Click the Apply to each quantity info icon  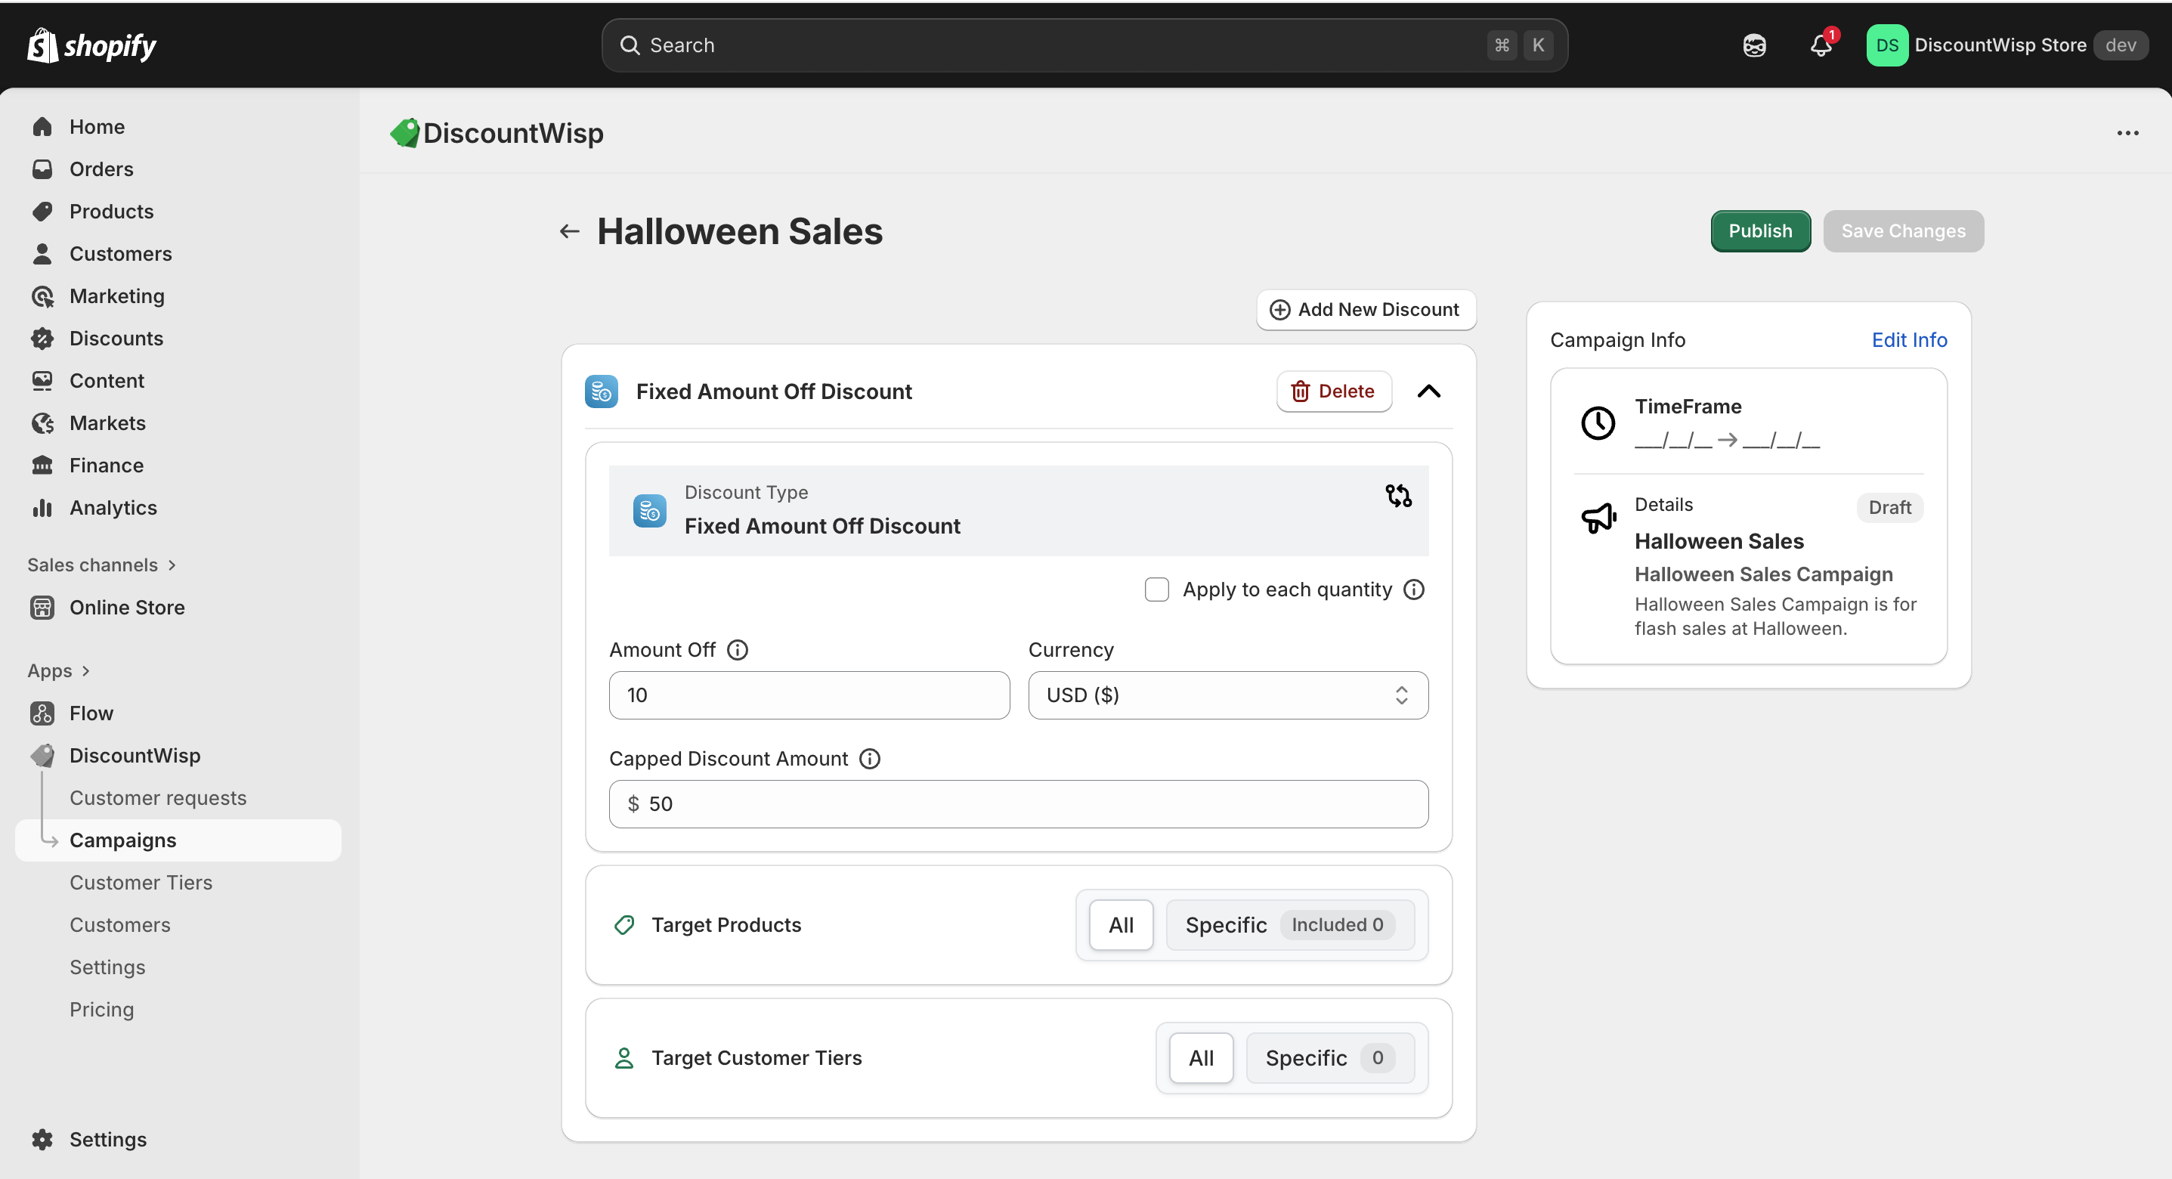click(1414, 589)
